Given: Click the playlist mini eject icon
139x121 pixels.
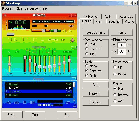Looking at the screenshot, I should click(52, 105).
